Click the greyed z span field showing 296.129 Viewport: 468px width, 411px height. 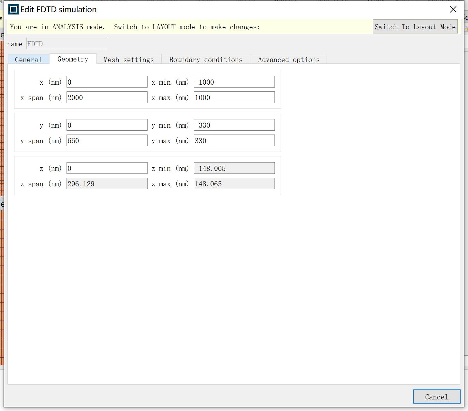click(x=107, y=183)
